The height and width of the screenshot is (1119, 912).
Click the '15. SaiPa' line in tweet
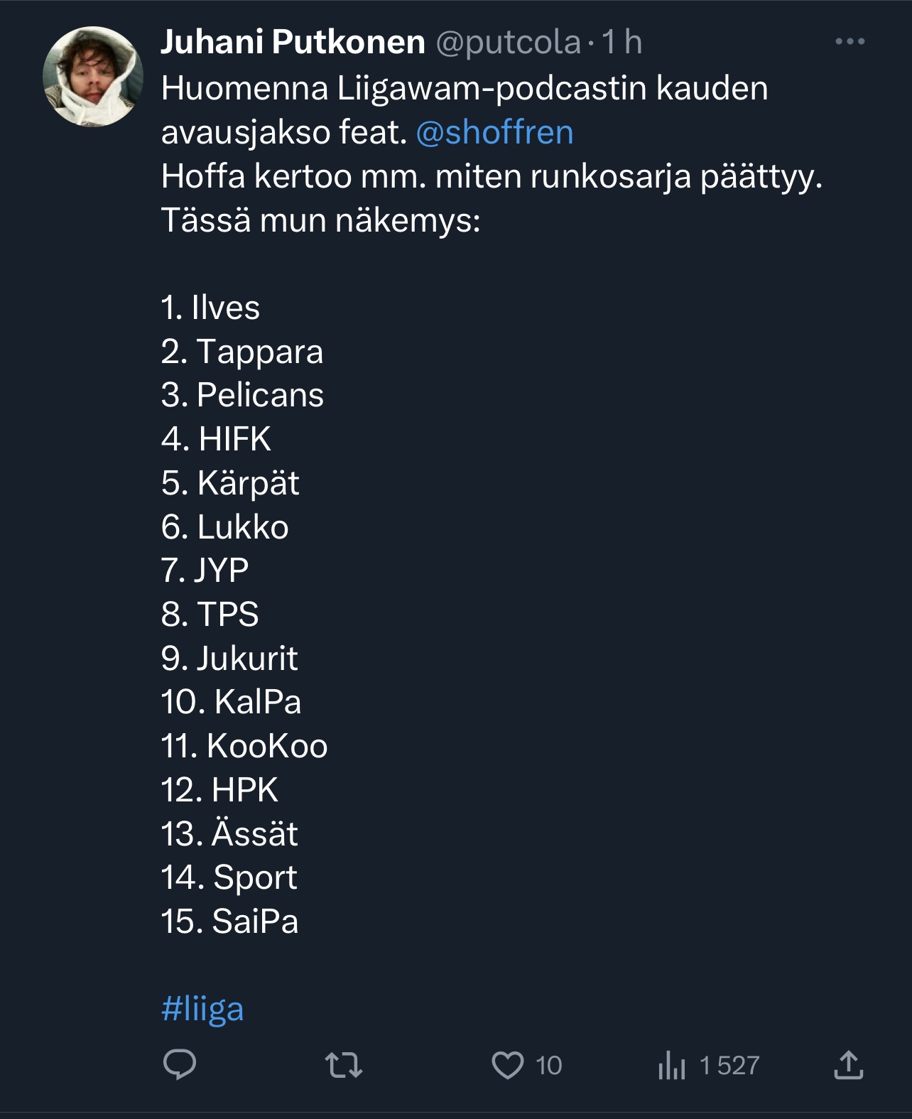pos(229,921)
